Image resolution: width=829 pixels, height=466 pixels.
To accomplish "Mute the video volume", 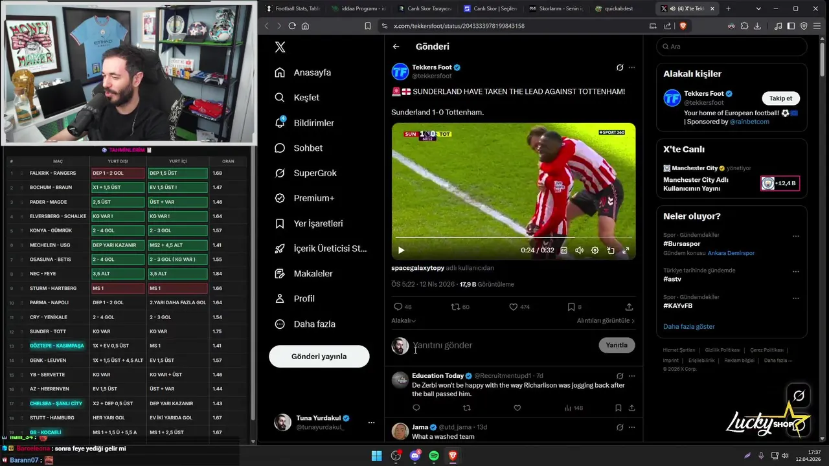I will click(x=580, y=250).
